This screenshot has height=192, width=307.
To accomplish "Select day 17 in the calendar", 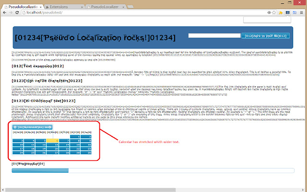I will pyautogui.click(x=18, y=149).
